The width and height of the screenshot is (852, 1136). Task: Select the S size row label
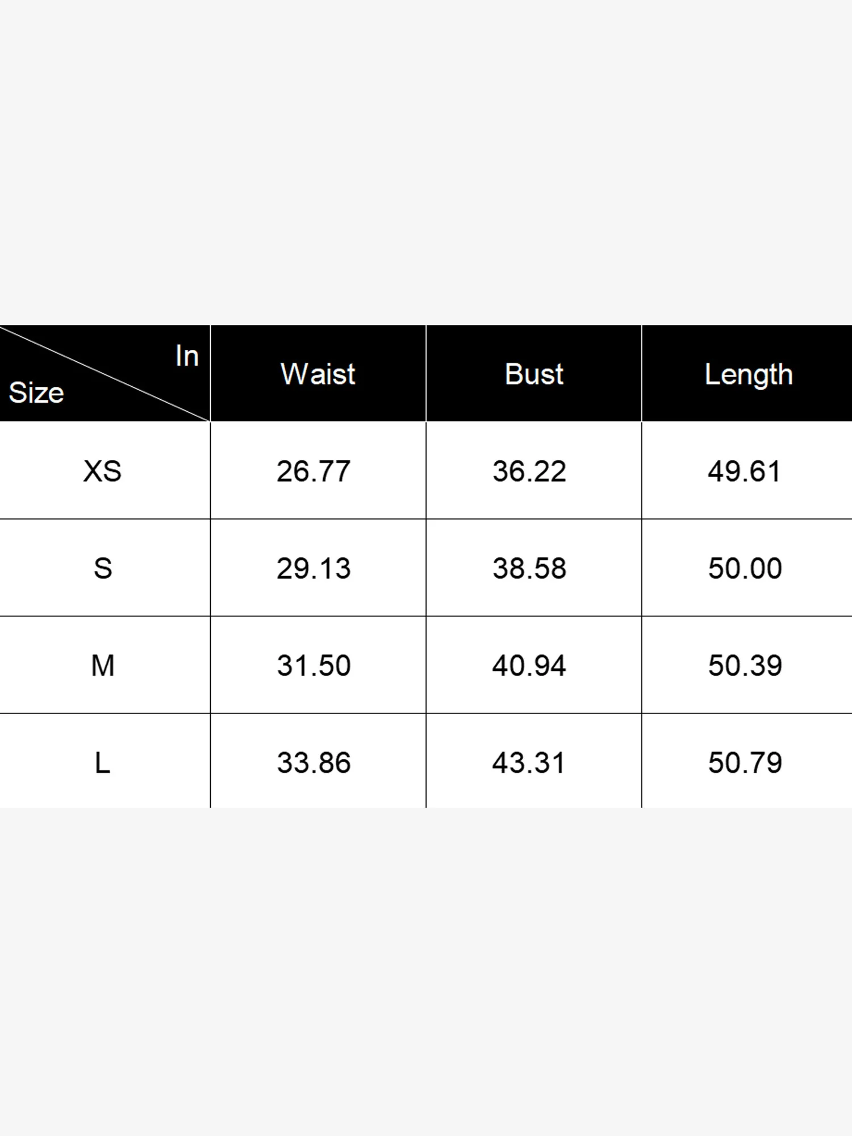click(x=103, y=568)
